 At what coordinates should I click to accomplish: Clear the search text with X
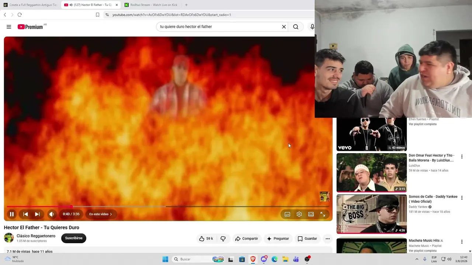coord(284,26)
